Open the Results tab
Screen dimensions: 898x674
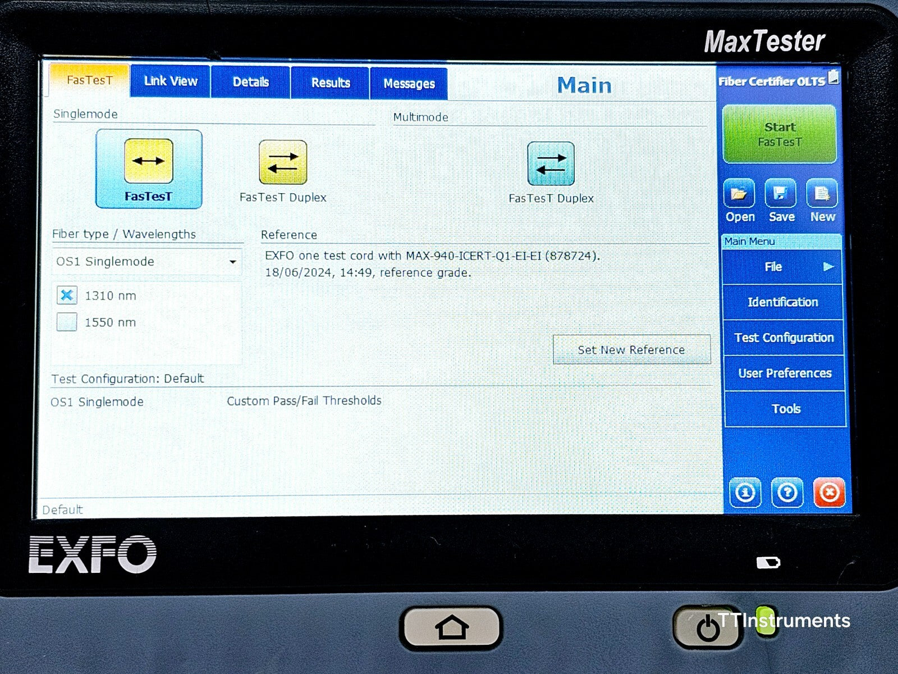pyautogui.click(x=329, y=83)
